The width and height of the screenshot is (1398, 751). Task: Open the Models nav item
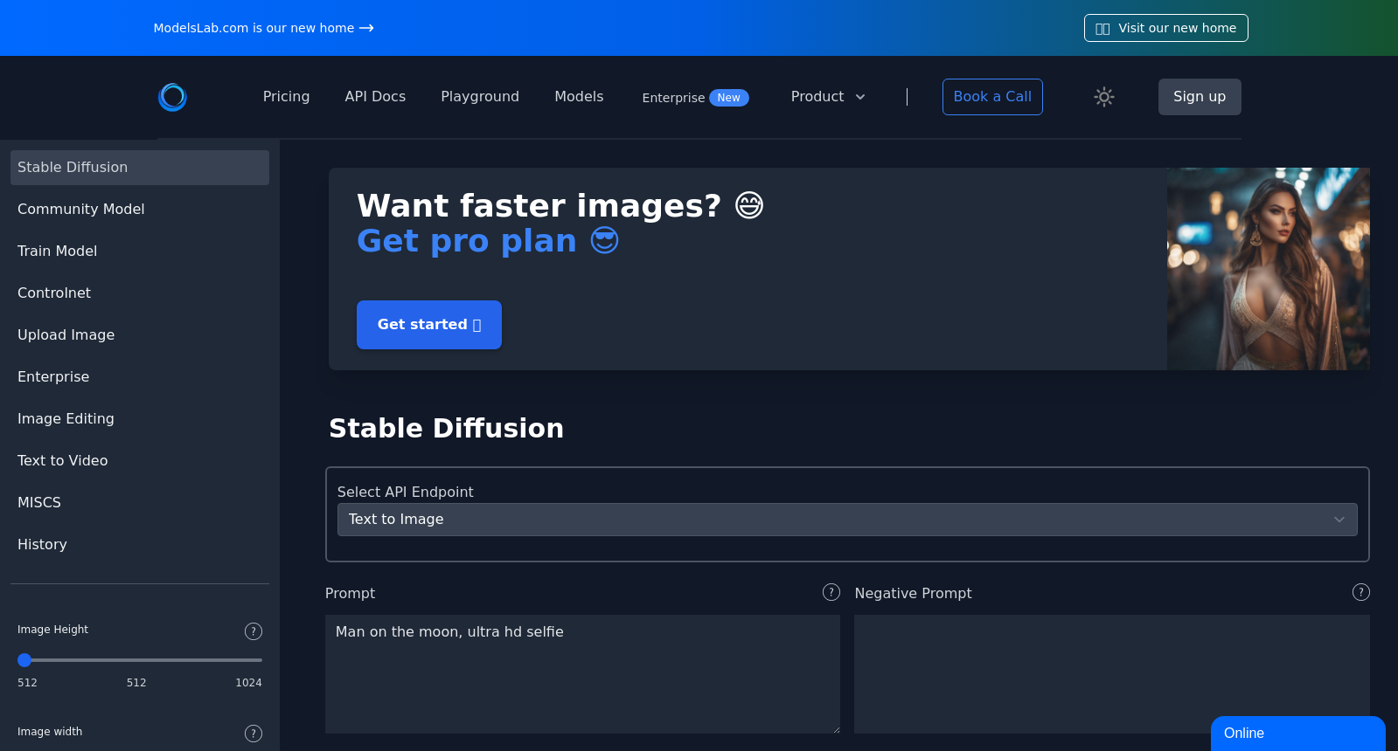(x=579, y=97)
